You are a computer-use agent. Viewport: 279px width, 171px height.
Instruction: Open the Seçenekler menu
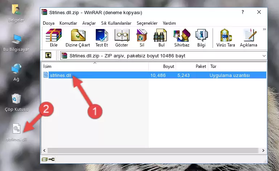[x=147, y=23]
